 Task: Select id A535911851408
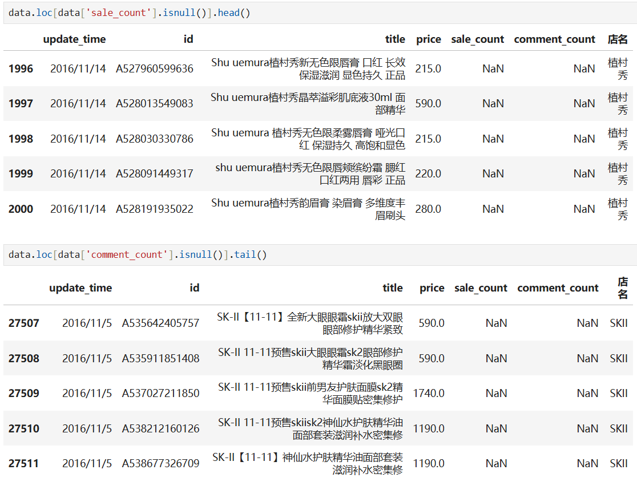tap(160, 358)
